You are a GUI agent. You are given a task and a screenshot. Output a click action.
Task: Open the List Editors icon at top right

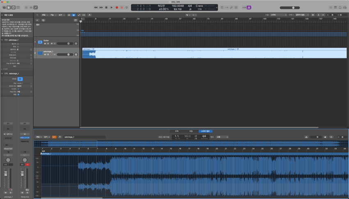click(x=331, y=7)
